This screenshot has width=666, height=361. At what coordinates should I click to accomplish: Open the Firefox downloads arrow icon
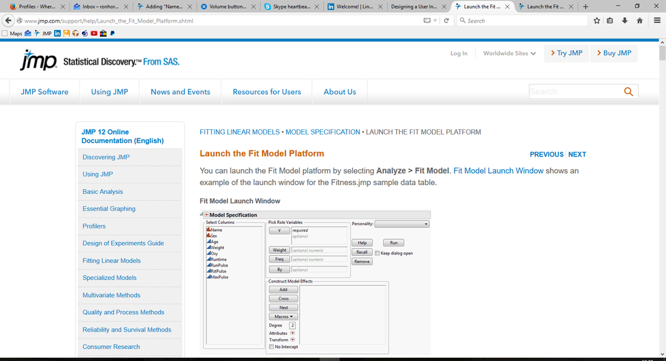625,21
